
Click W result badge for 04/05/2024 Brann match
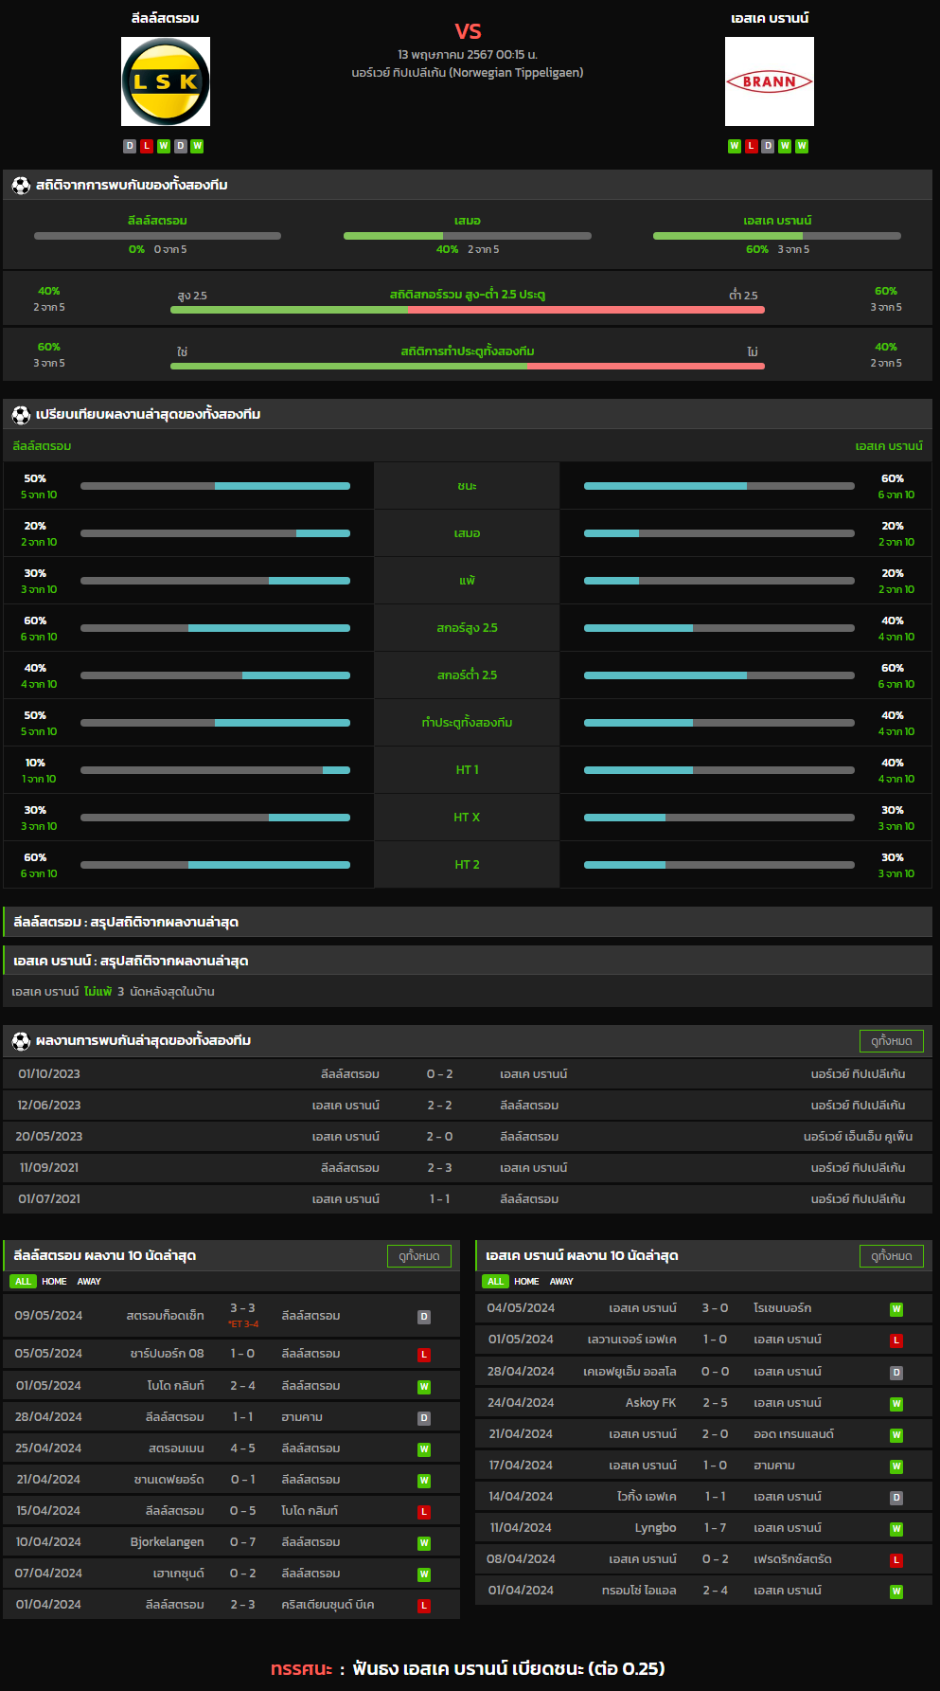click(x=896, y=1309)
